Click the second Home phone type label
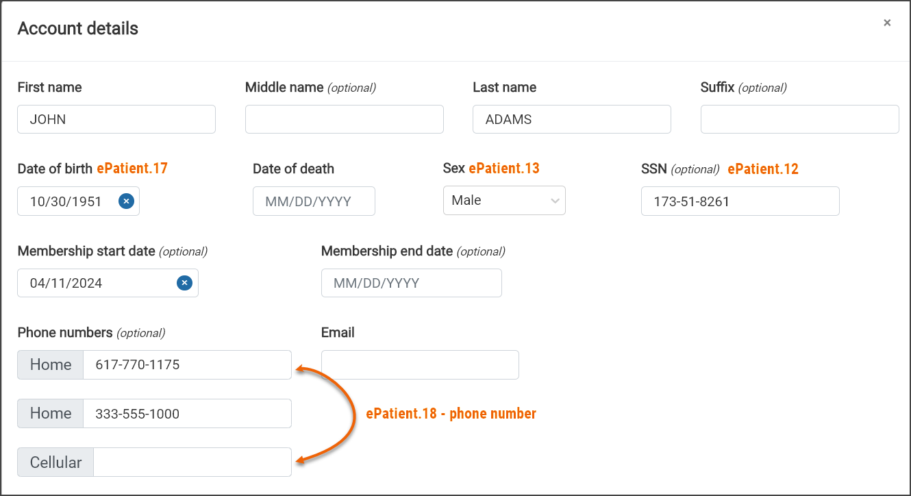911x496 pixels. 51,414
